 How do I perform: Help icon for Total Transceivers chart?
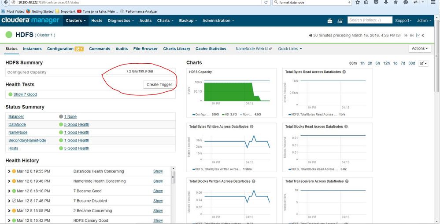(x=347, y=181)
